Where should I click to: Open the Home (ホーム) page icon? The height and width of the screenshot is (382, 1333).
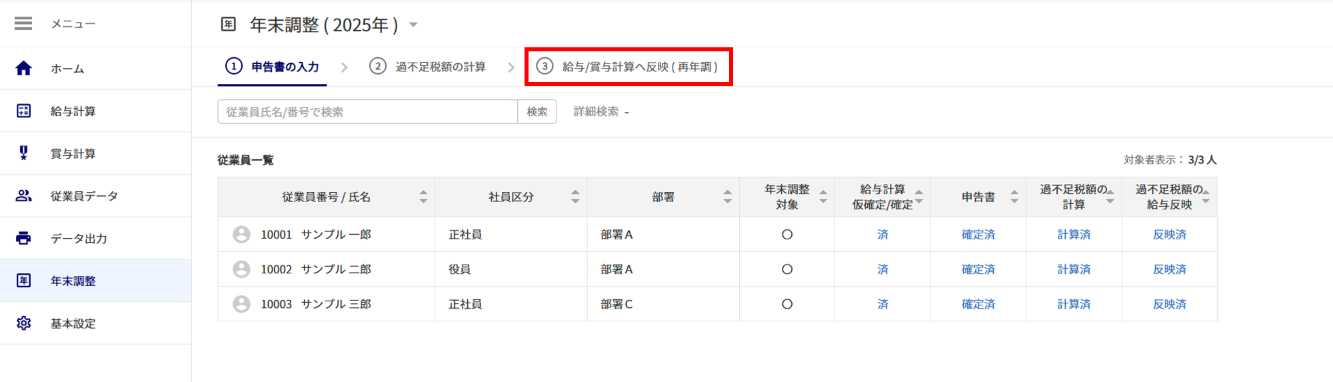tap(23, 68)
